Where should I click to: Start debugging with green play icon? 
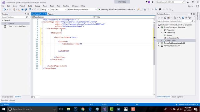(x=99, y=10)
